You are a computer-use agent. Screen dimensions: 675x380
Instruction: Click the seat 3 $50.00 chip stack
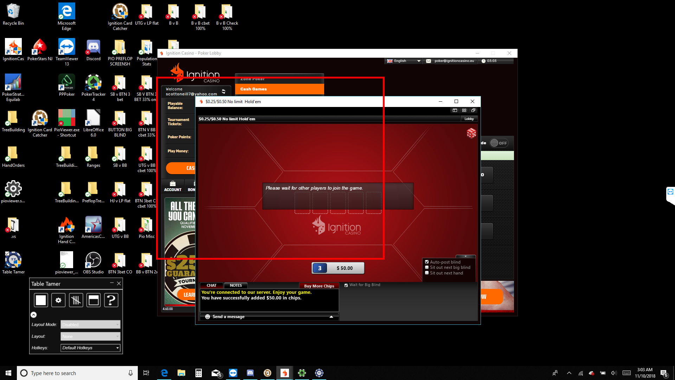tap(338, 268)
